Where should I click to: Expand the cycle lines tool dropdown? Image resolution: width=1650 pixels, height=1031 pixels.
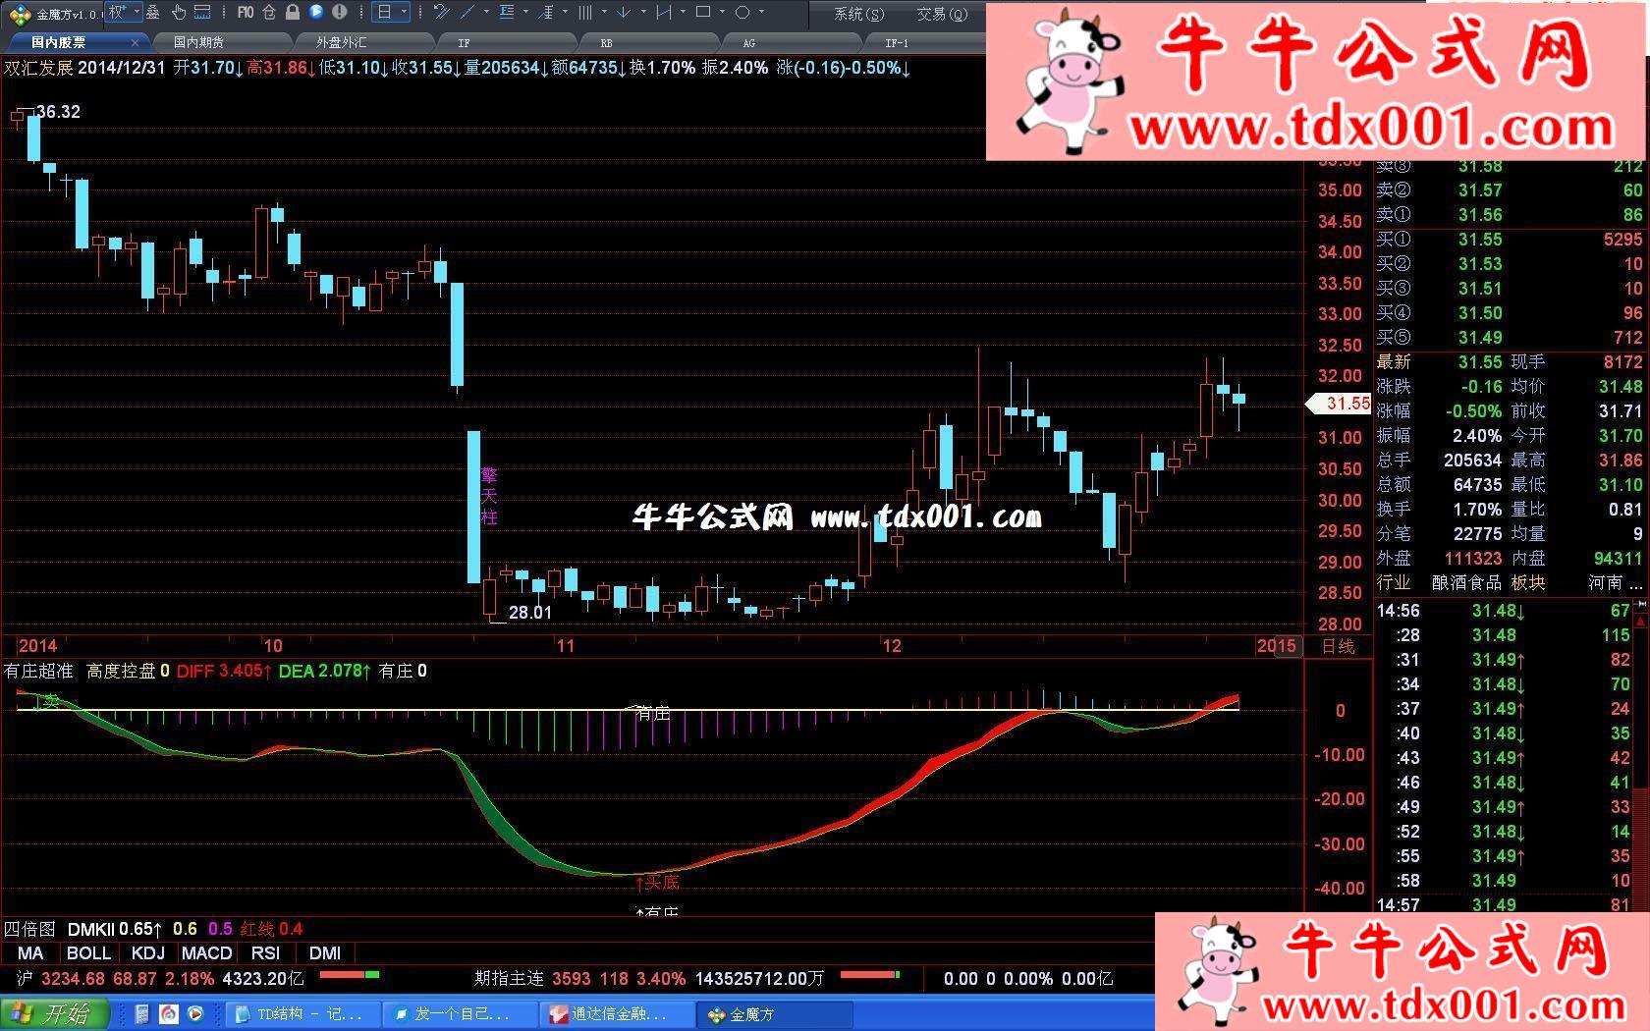tap(604, 12)
